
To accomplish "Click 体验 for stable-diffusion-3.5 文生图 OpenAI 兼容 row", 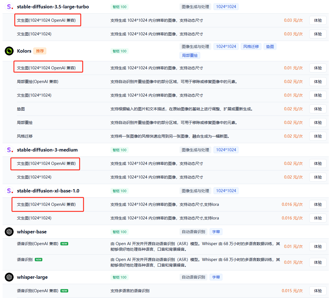I will [318, 20].
